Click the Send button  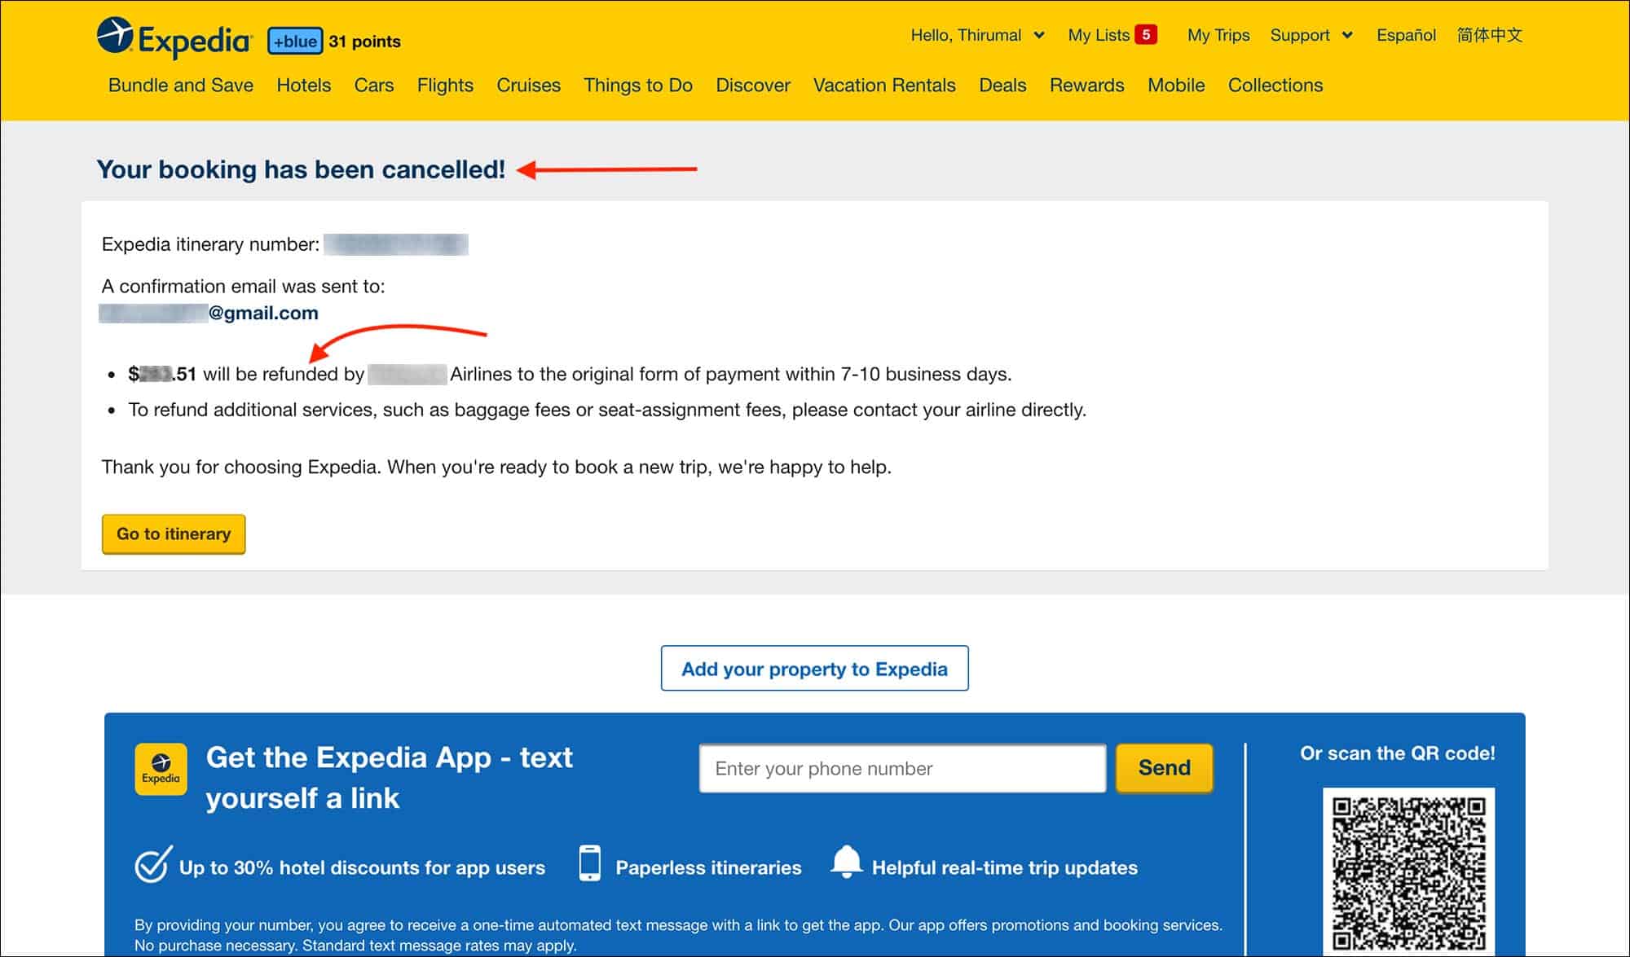click(1164, 768)
